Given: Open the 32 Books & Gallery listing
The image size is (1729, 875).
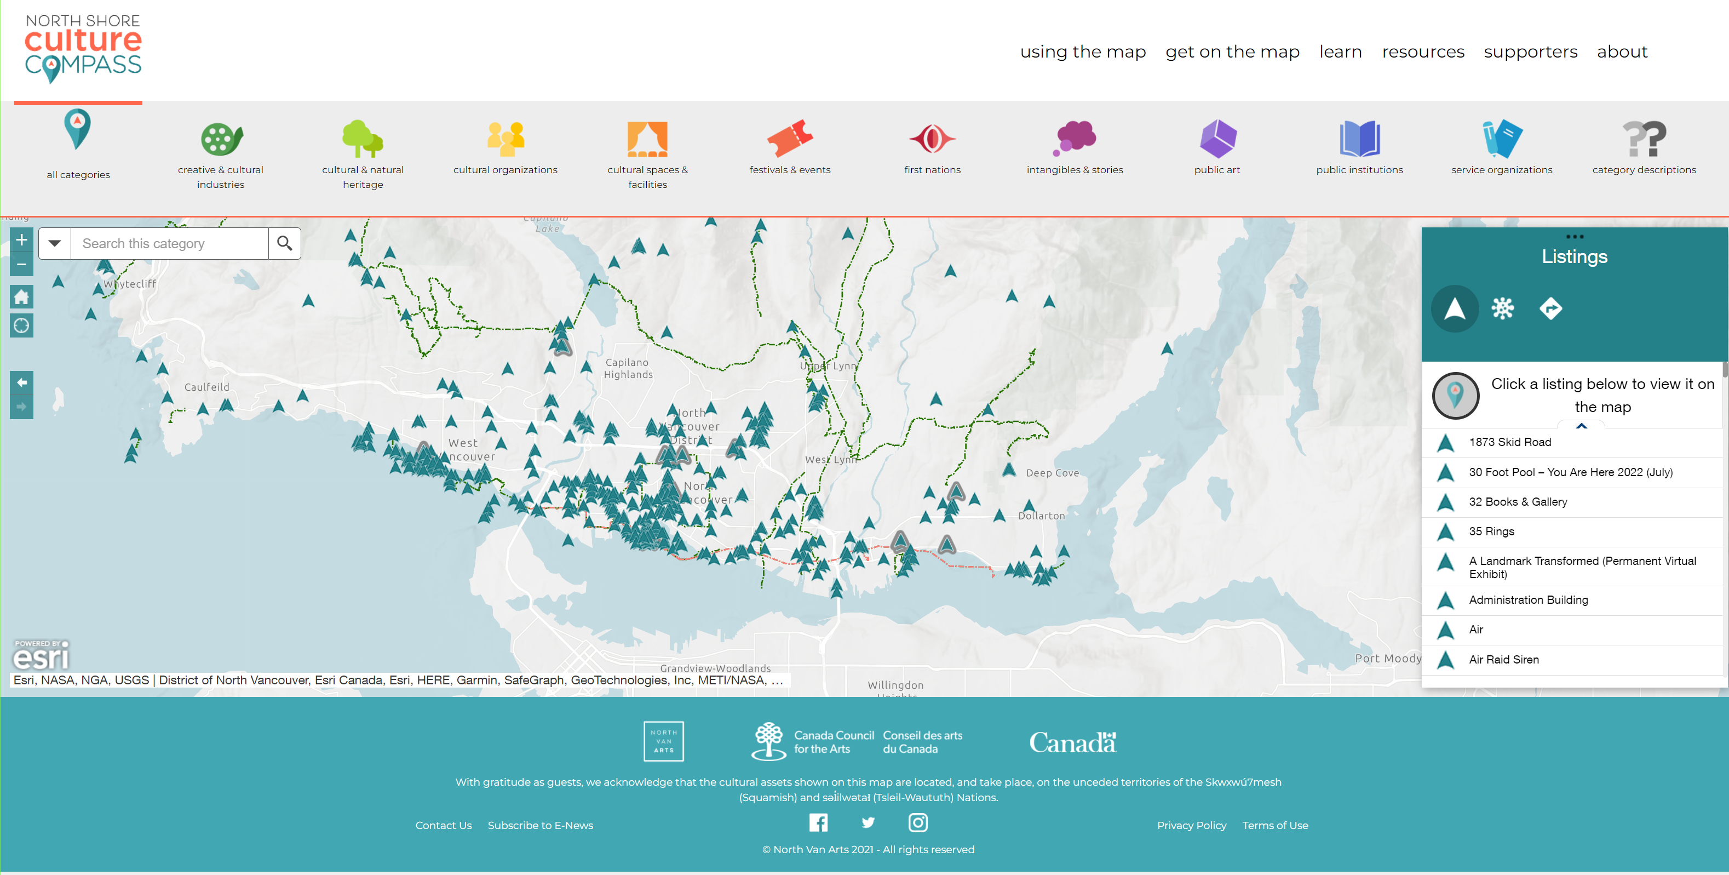Looking at the screenshot, I should pos(1518,502).
